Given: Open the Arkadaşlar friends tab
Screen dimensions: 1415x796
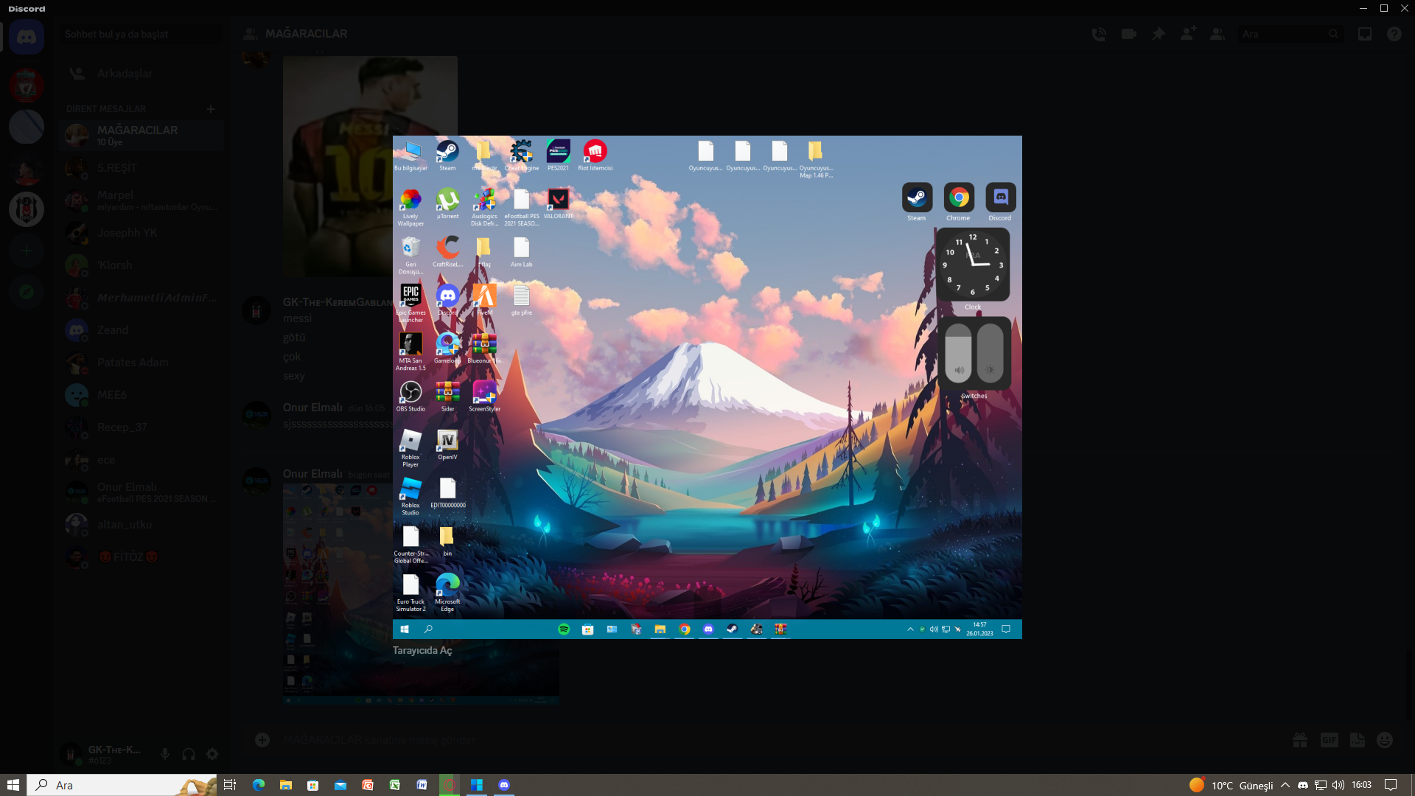Looking at the screenshot, I should tap(124, 74).
